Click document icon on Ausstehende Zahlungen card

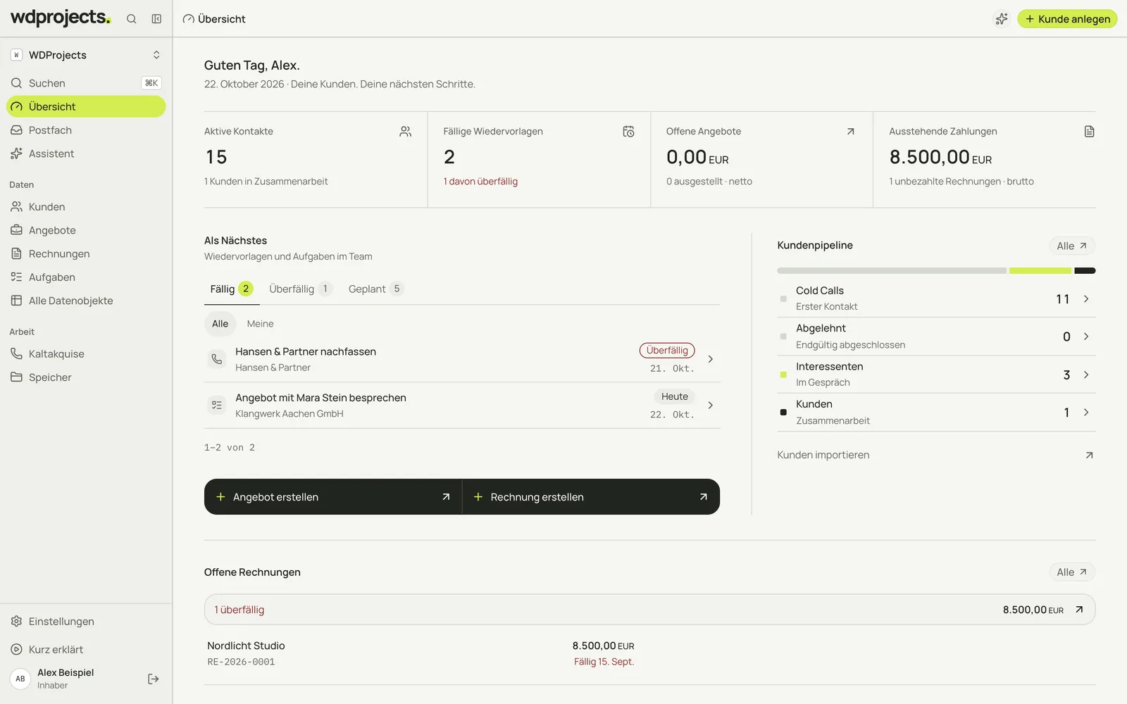[1089, 132]
